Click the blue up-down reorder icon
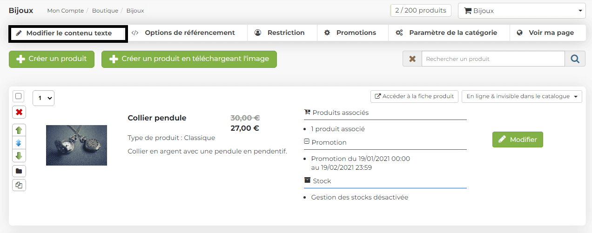592x233 pixels. coord(19,143)
